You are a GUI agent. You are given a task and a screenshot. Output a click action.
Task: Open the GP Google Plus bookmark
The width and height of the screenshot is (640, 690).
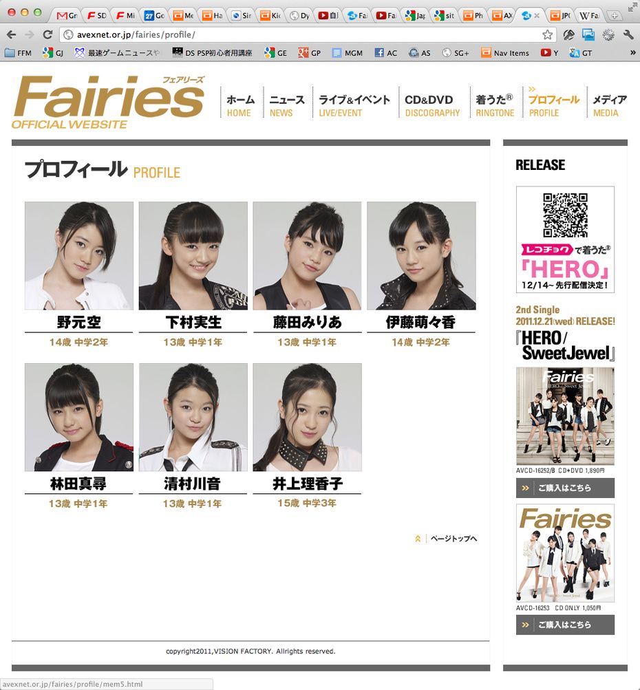[310, 53]
